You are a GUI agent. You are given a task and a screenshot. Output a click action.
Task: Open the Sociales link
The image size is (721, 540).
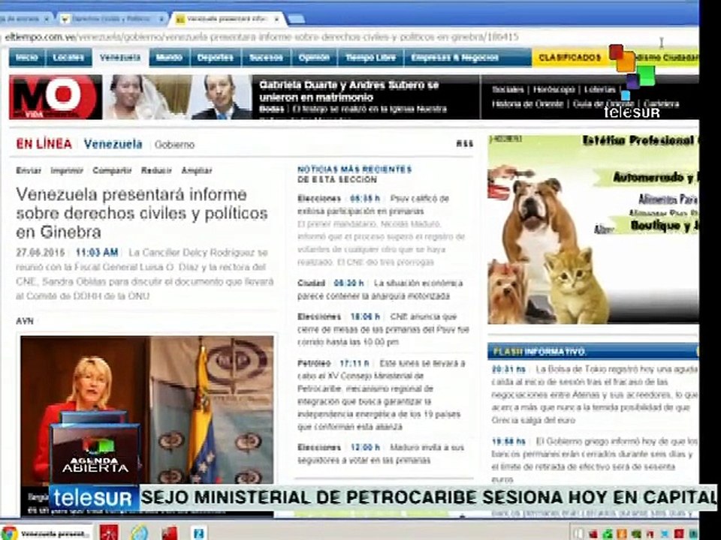tap(507, 89)
